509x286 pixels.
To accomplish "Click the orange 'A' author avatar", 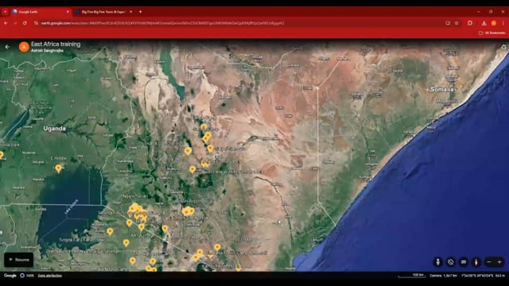I will (24, 47).
